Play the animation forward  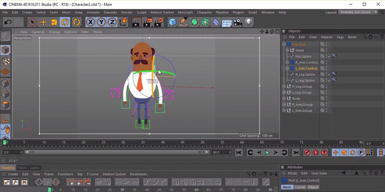[x=267, y=153]
